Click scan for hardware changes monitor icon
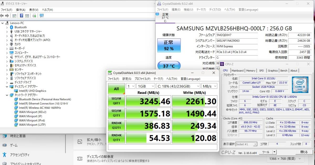 point(41,16)
